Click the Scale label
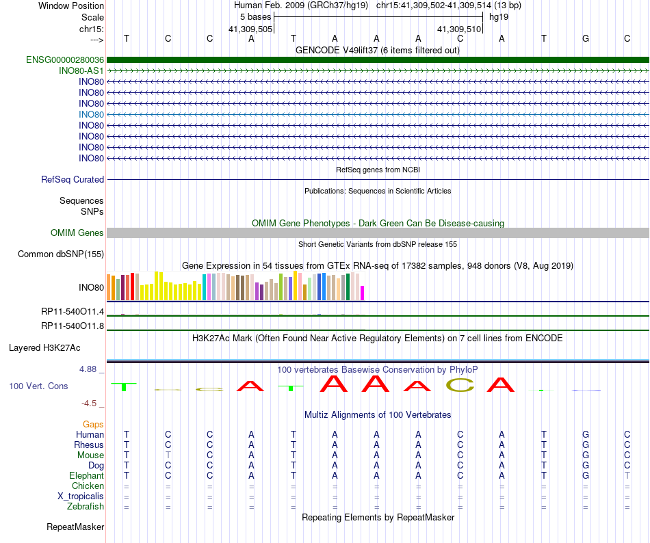The image size is (650, 543). pyautogui.click(x=92, y=17)
